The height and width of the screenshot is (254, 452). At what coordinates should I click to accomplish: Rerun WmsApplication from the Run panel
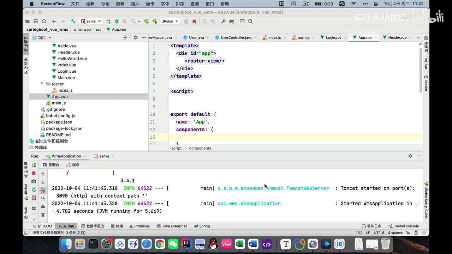pyautogui.click(x=34, y=165)
